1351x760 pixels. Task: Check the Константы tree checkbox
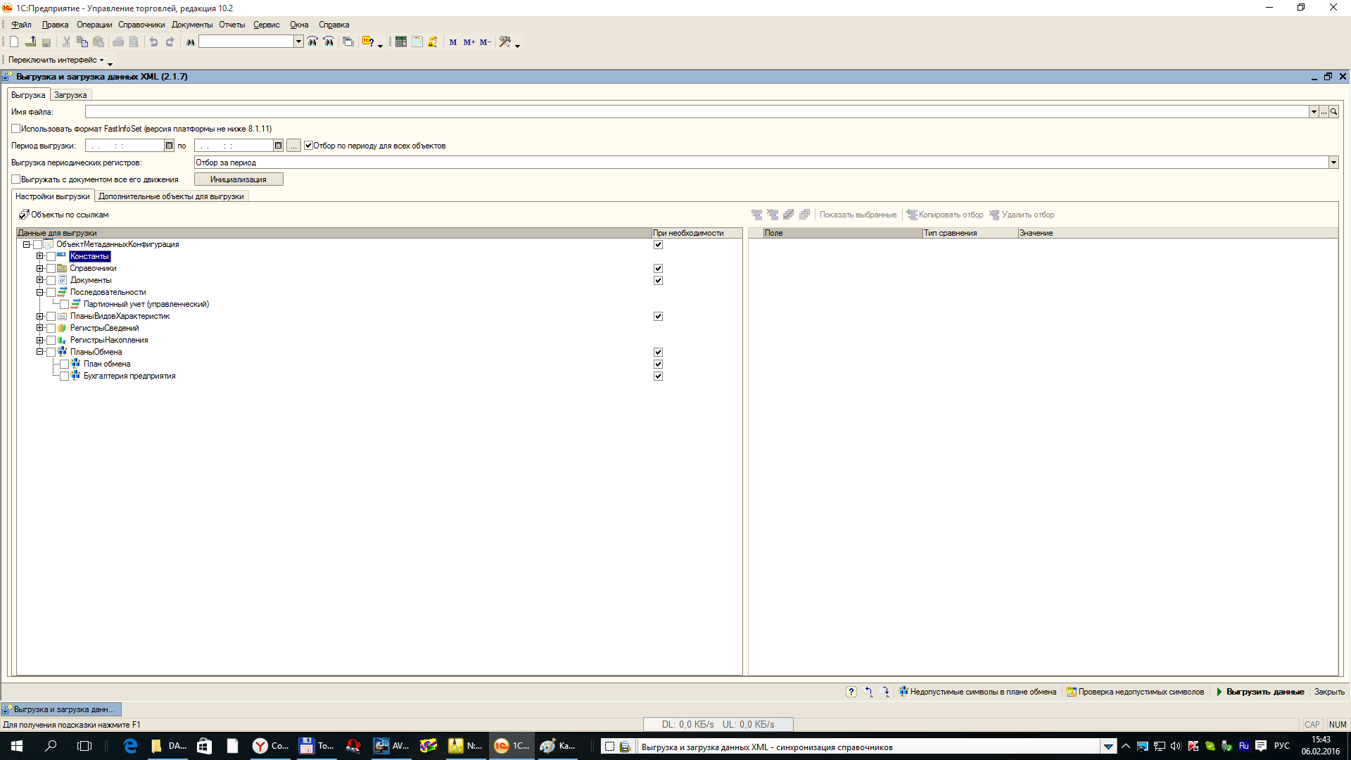51,256
